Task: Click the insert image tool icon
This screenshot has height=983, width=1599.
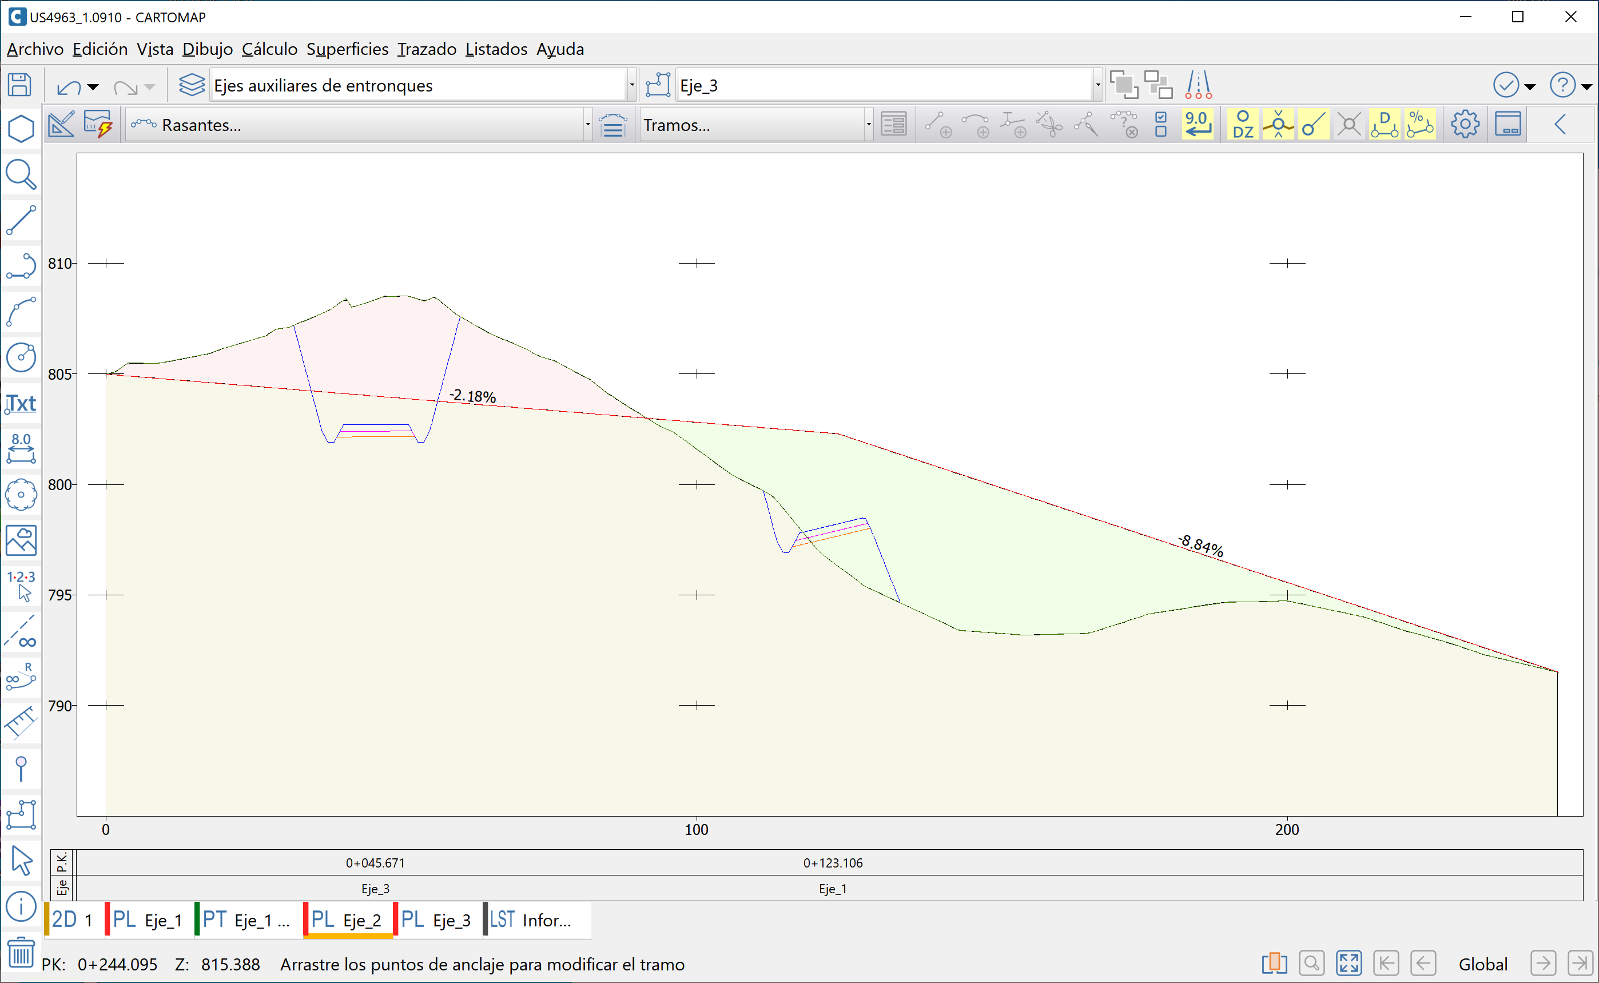Action: [21, 540]
